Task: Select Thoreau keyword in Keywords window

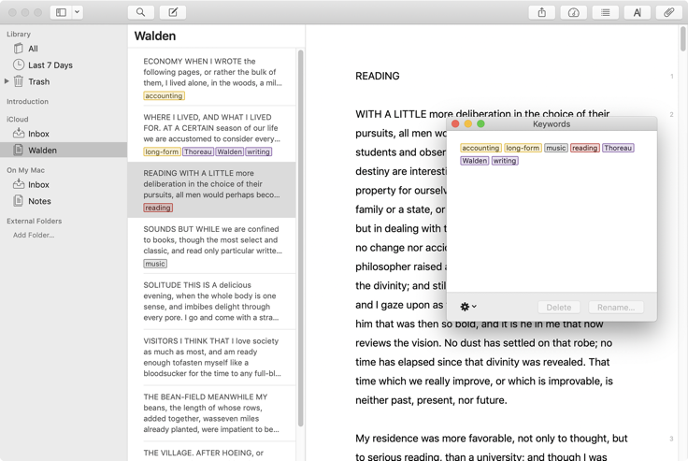Action: [618, 148]
